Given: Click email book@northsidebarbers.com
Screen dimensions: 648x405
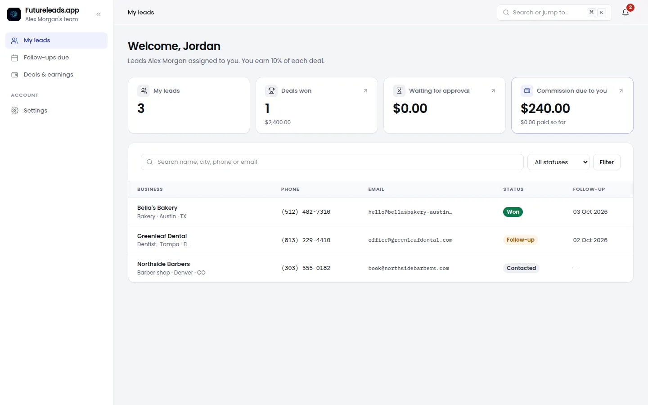Looking at the screenshot, I should coord(409,268).
